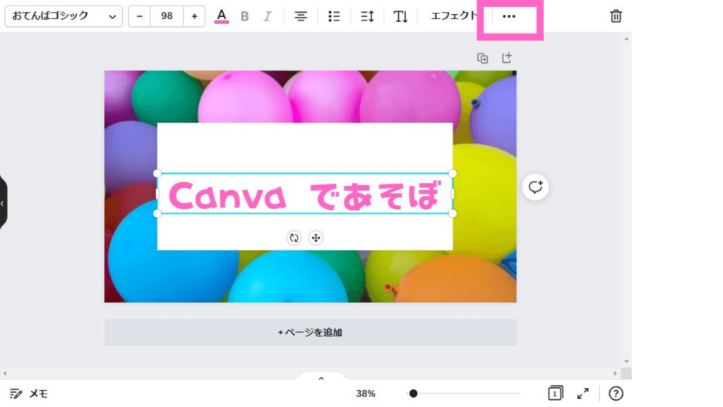Expand the page thumbnails panel

[321, 379]
